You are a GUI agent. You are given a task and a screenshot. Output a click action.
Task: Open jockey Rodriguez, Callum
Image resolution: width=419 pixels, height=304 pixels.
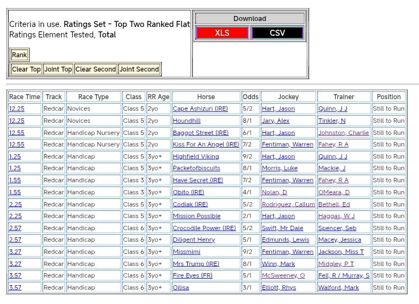tap(288, 204)
